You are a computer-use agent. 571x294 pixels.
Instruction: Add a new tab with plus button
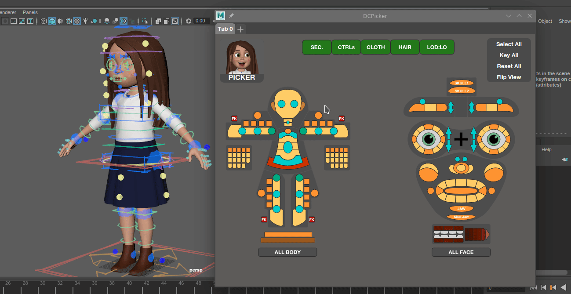click(240, 29)
